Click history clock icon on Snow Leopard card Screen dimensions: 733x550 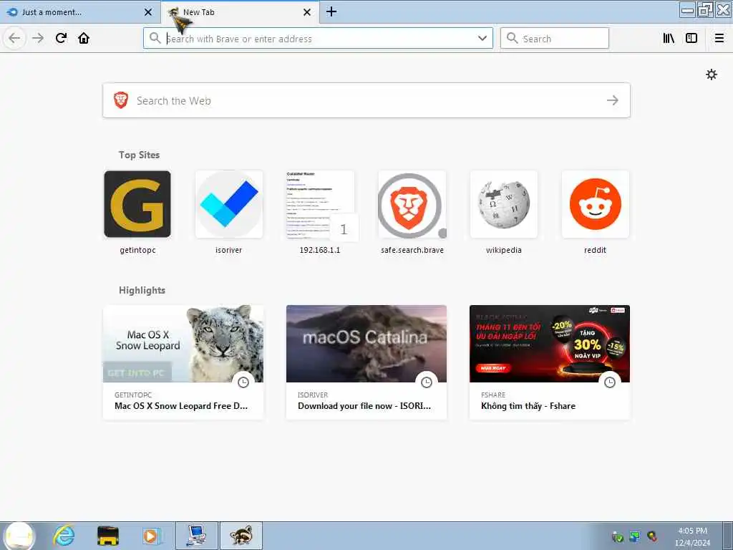[x=243, y=382]
